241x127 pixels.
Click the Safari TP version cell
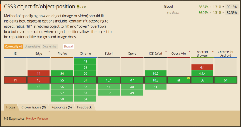[109, 93]
